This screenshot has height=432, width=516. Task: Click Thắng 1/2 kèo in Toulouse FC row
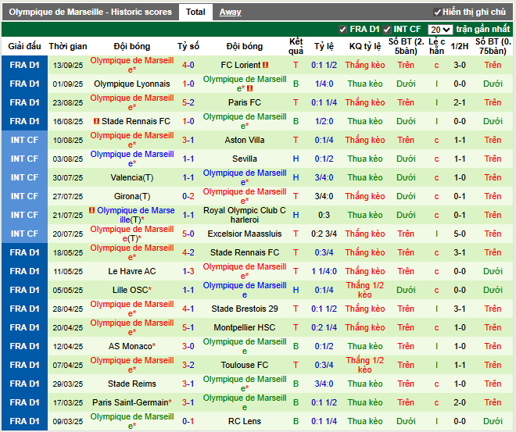tap(365, 365)
